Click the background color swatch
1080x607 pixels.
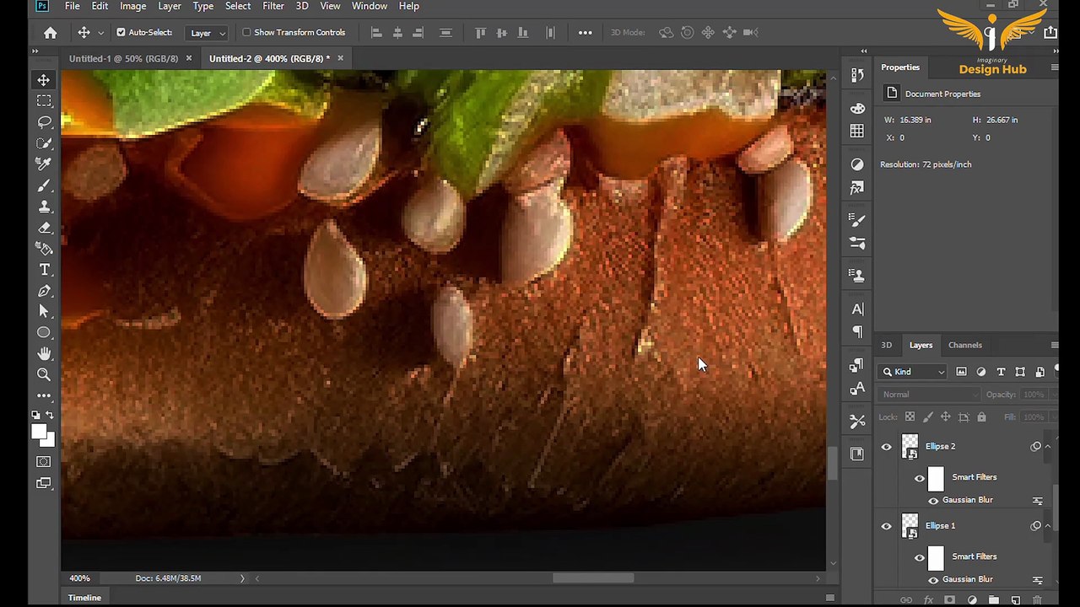[x=49, y=441]
